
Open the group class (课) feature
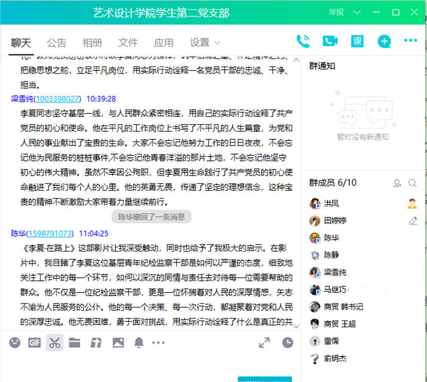click(357, 41)
